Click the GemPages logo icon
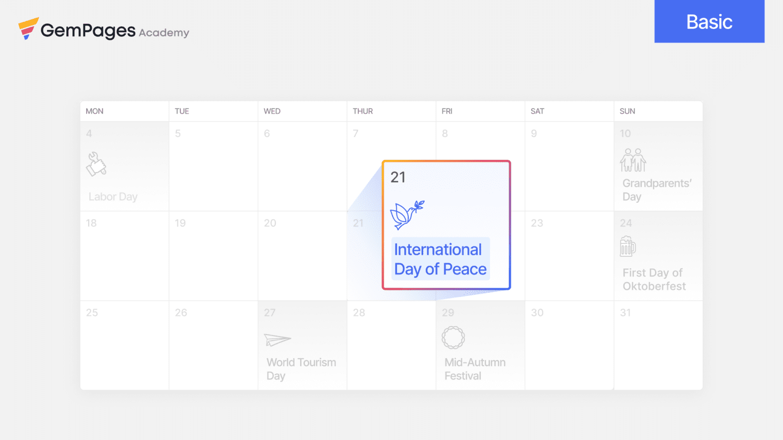783x440 pixels. pos(29,29)
